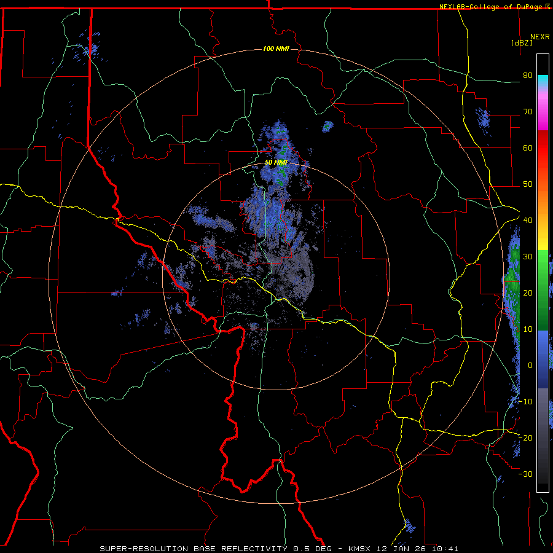The image size is (553, 553).
Task: Click the NEXLAB-College of DuPage credit text
Action: pos(494,7)
